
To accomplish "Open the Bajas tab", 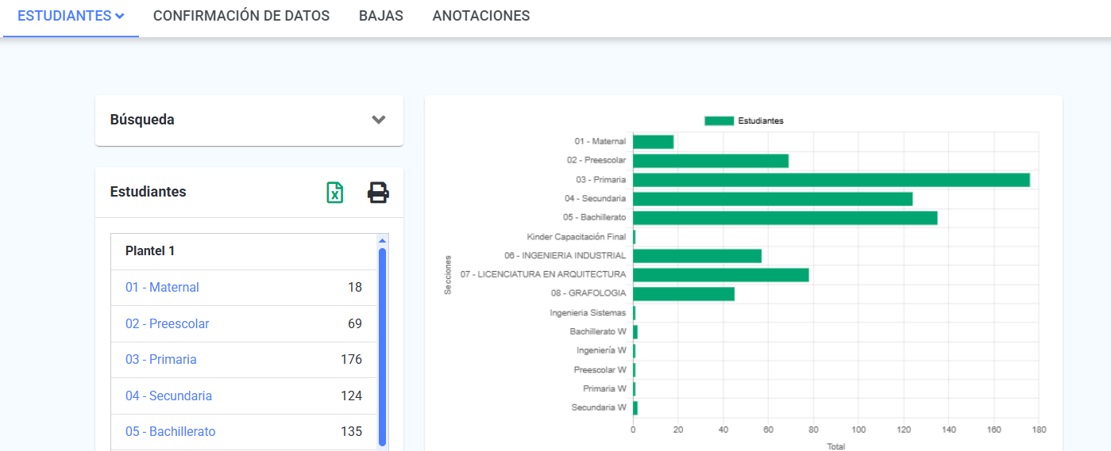I will (381, 16).
